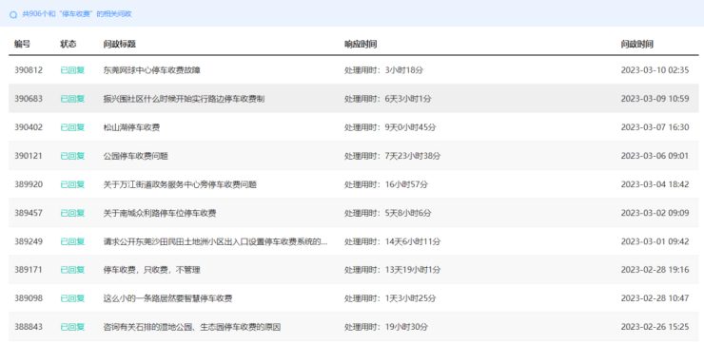Select record number 390121
Viewport: 704px width, 344px height.
(x=29, y=156)
